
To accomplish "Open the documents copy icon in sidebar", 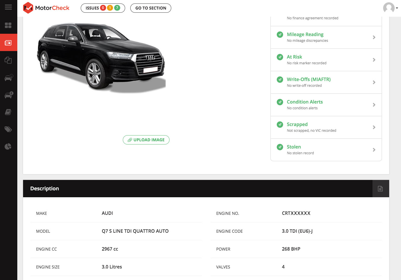I will click(x=8, y=60).
